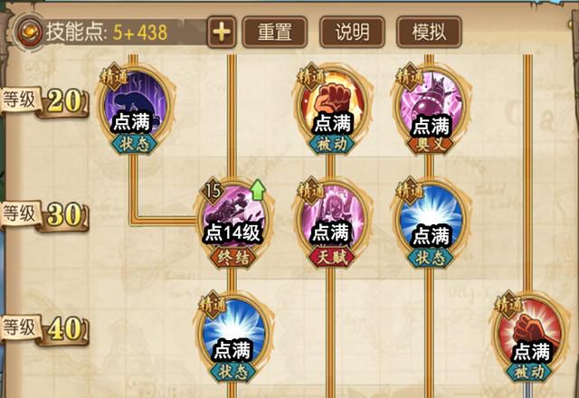The width and height of the screenshot is (579, 398).
Task: Click the skill points coin icon
Action: (x=30, y=32)
